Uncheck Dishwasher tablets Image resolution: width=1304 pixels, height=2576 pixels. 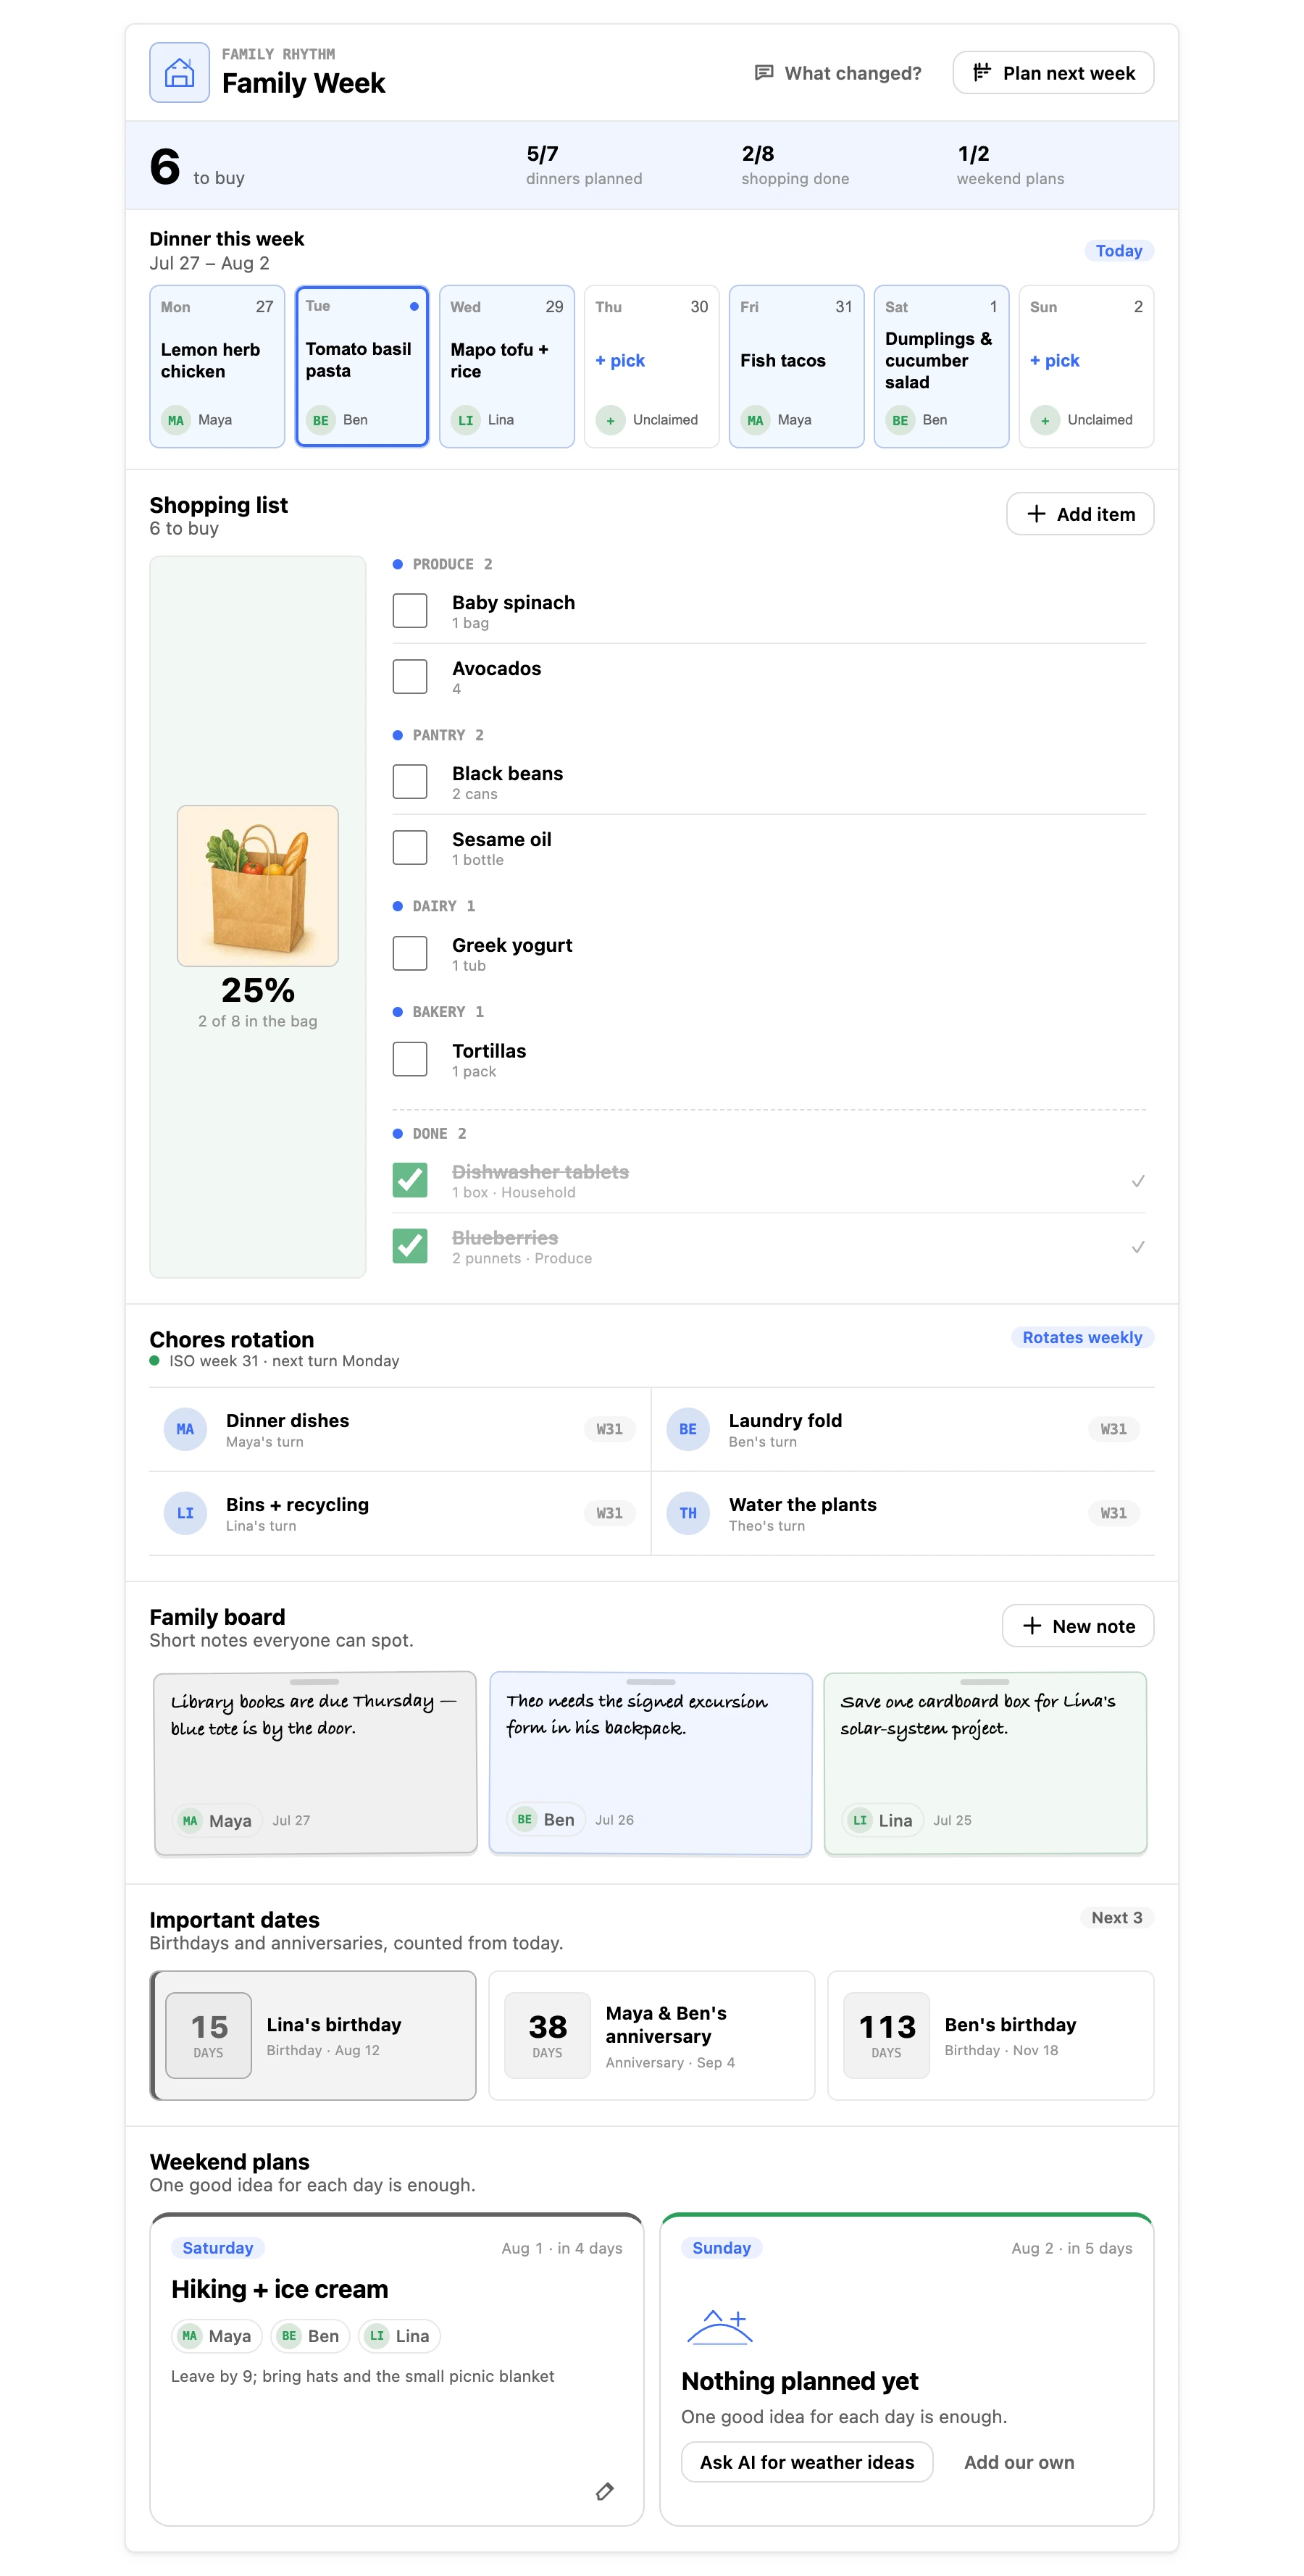[x=410, y=1180]
